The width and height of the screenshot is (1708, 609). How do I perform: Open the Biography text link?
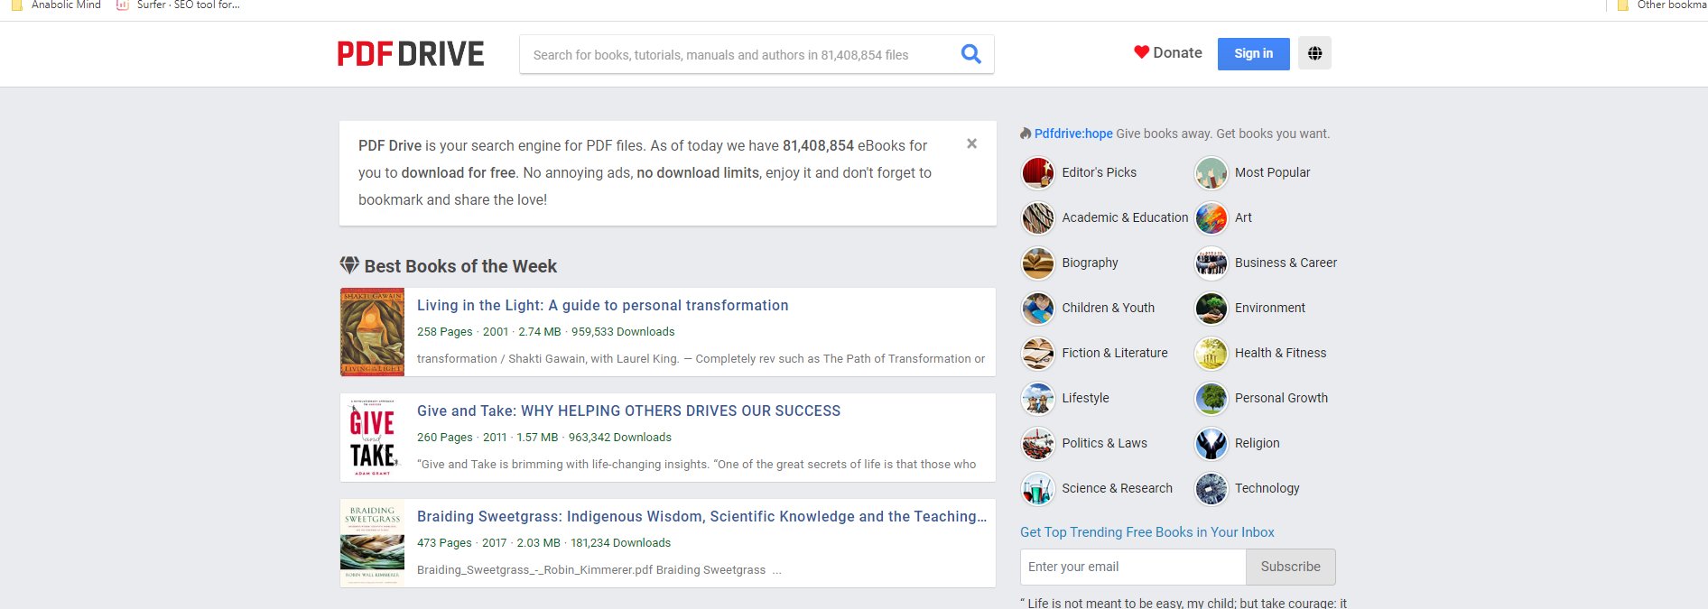(1090, 263)
